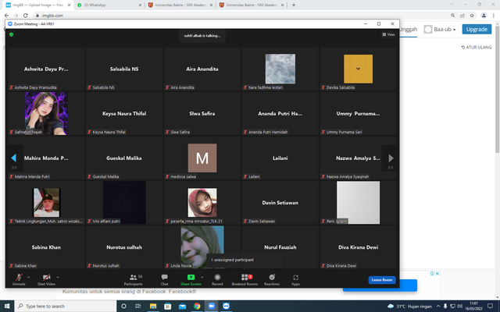The width and height of the screenshot is (500, 312).
Task: Select Safinatun Najah video tile
Action: coord(47,113)
